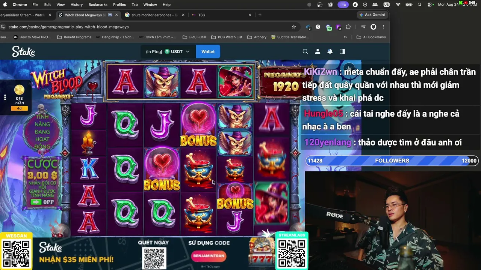Click the screen sharing indicator in menu bar
Image resolution: width=481 pixels, height=270 pixels.
(x=343, y=4)
